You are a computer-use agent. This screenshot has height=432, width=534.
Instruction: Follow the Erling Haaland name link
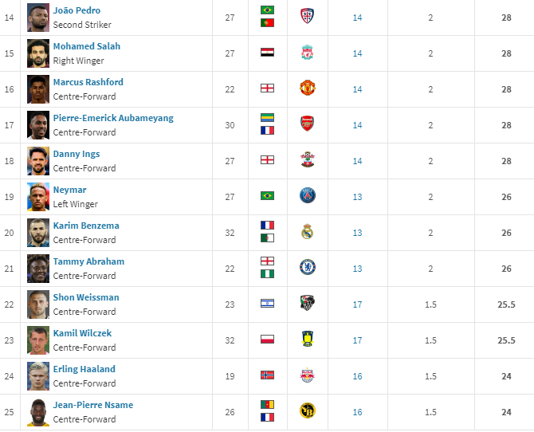pyautogui.click(x=84, y=369)
